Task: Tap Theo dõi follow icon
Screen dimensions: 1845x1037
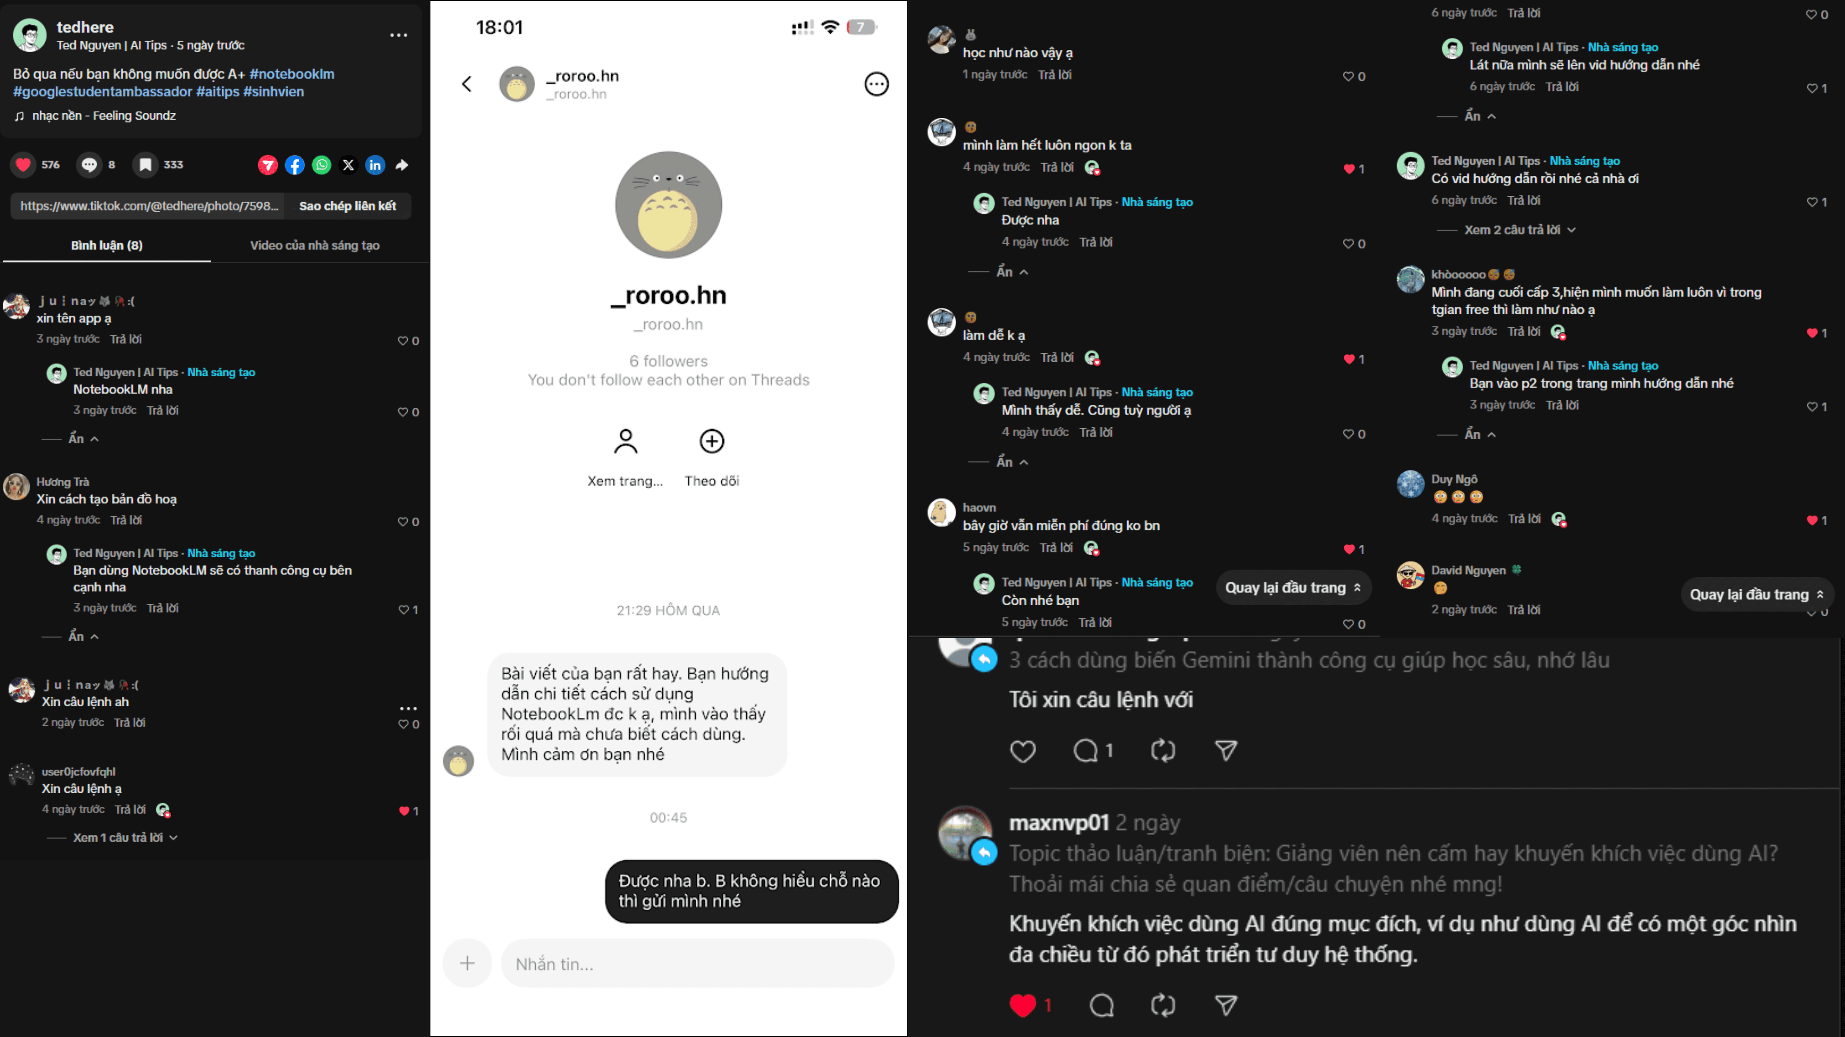Action: tap(712, 442)
